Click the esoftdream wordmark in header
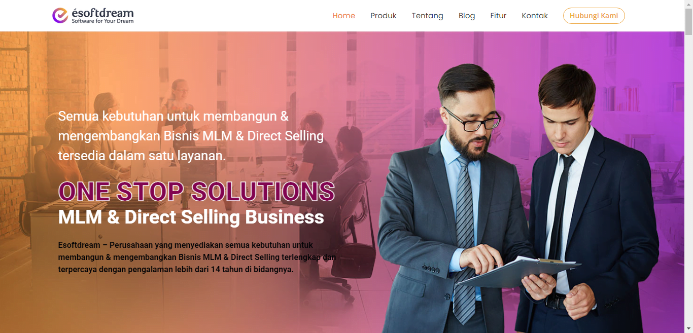Screen dimensions: 693x333 102,13
